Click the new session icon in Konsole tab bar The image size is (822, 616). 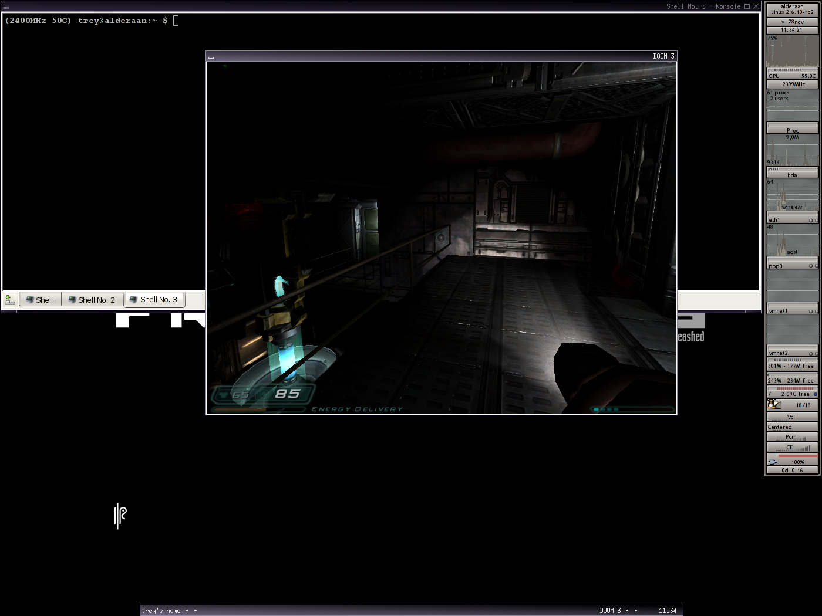9,300
